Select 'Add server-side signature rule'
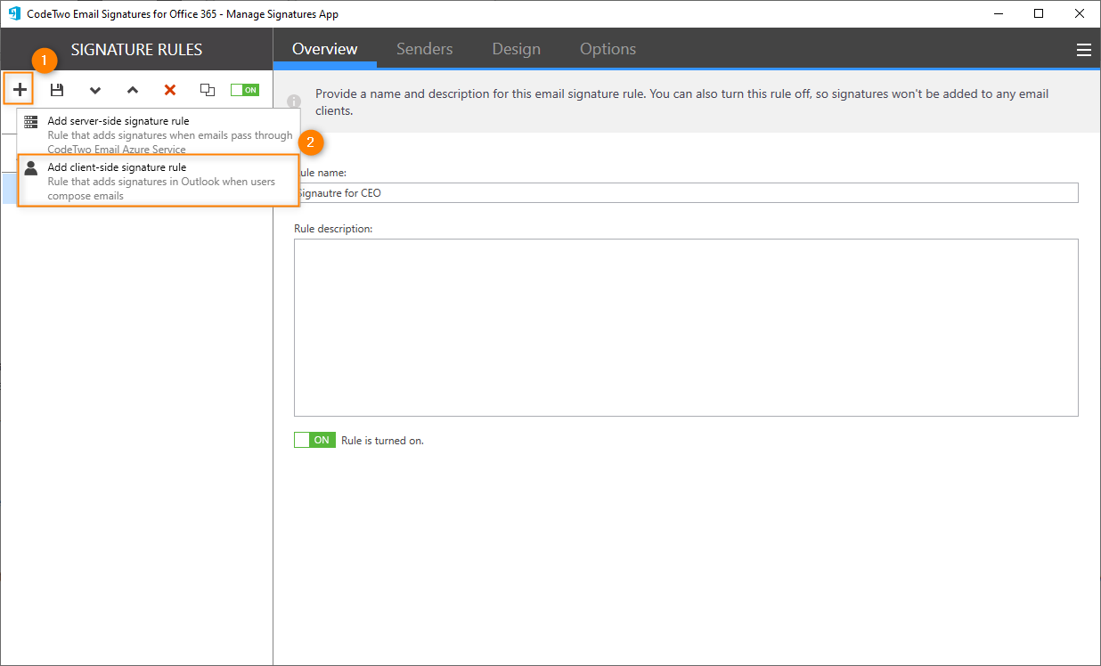This screenshot has width=1101, height=666. coord(118,121)
